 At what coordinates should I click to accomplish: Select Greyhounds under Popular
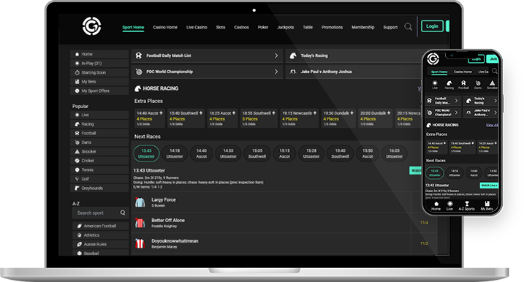pyautogui.click(x=99, y=188)
